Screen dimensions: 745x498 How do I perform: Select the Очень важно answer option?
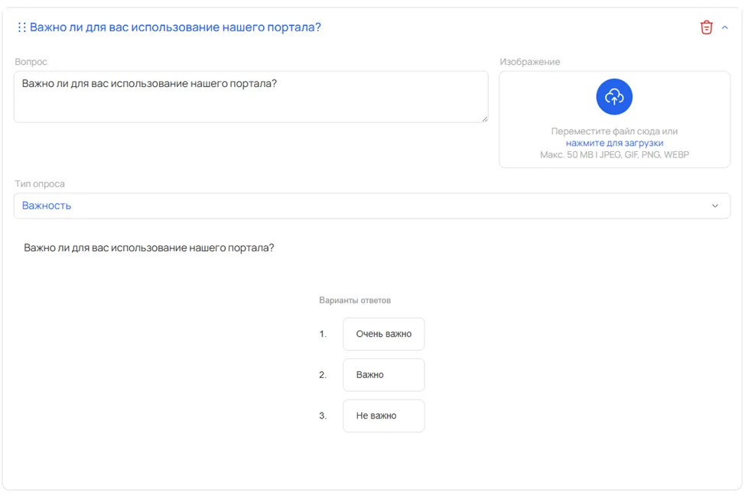(x=384, y=334)
